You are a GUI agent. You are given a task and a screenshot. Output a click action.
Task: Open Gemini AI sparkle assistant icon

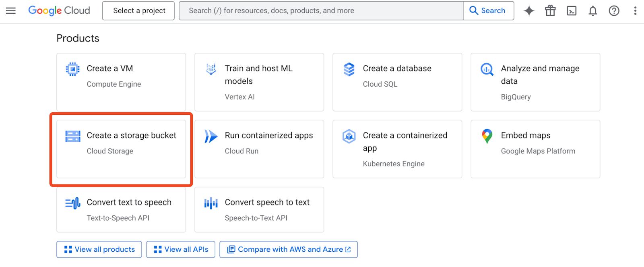(529, 10)
